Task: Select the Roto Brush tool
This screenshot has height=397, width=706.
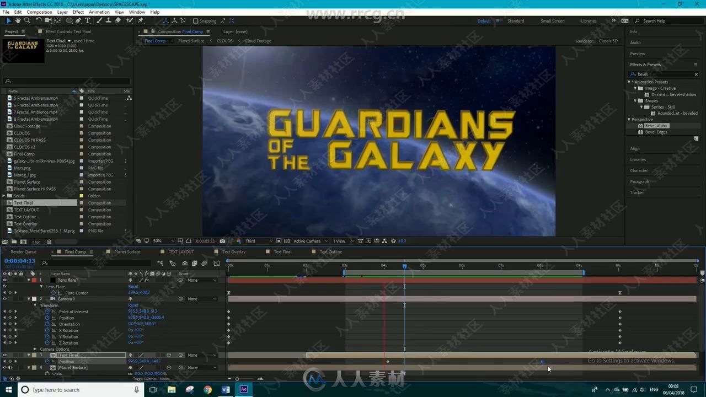Action: (x=129, y=20)
